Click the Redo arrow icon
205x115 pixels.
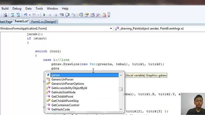click(x=34, y=15)
